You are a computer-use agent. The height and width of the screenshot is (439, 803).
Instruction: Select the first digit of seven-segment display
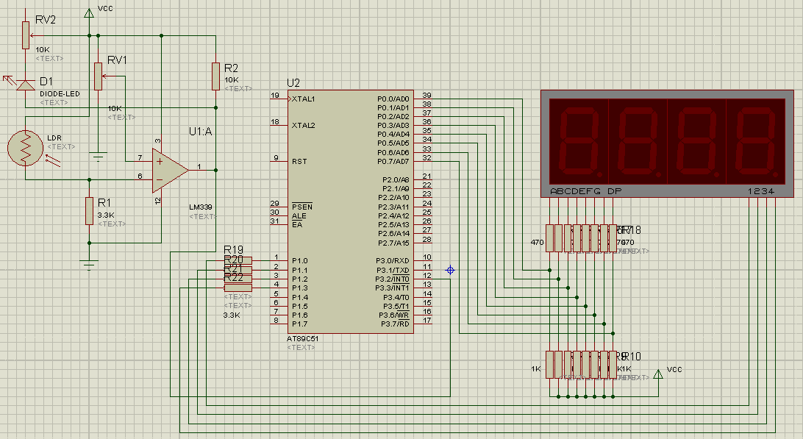(579, 141)
